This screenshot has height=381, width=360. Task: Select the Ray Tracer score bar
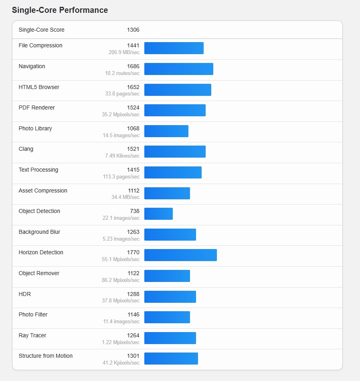[x=170, y=338]
